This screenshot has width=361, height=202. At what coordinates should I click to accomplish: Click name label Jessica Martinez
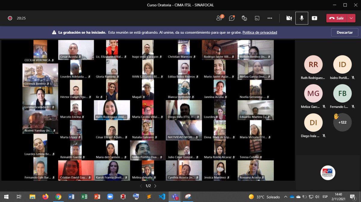[215, 177]
